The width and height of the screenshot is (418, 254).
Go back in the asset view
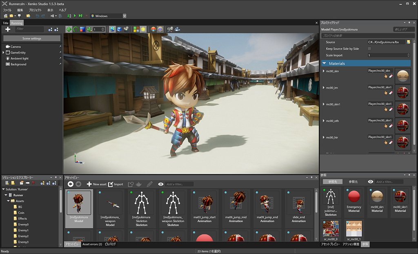tap(70, 184)
